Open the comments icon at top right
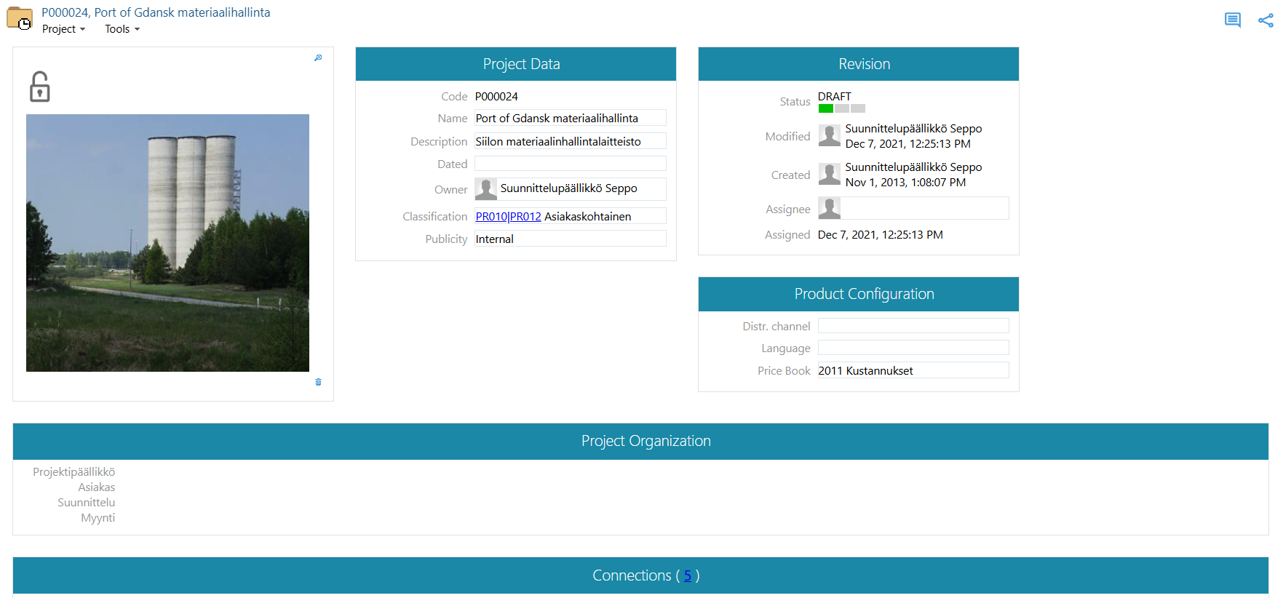Viewport: 1283px width, 598px height. click(1232, 20)
